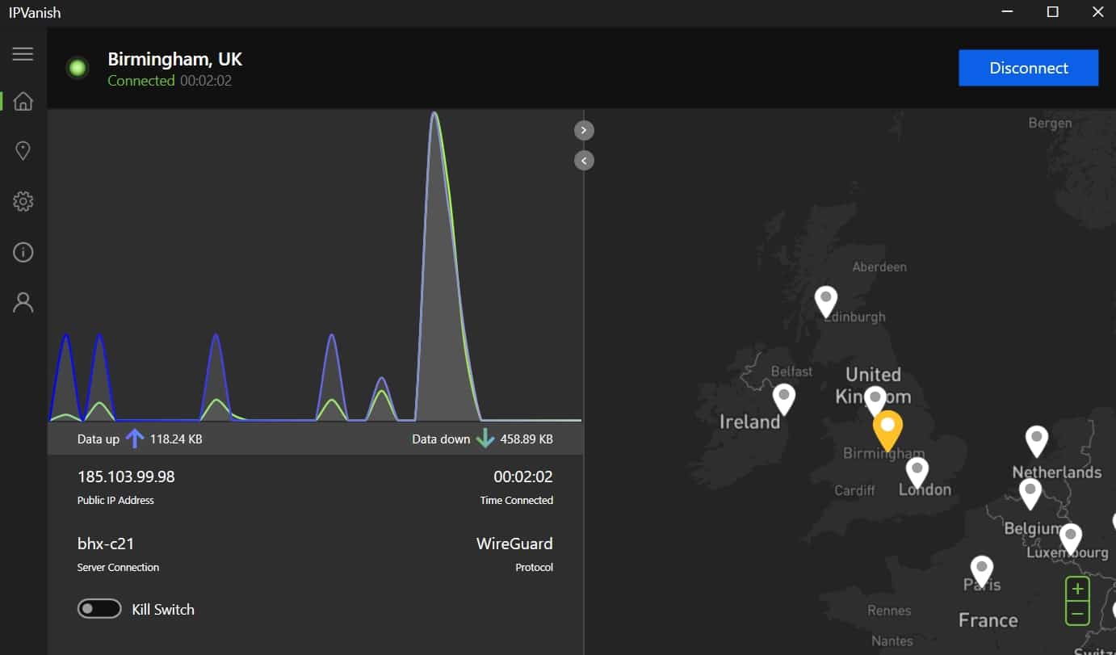Select the Paris server pin
The height and width of the screenshot is (655, 1116).
pyautogui.click(x=981, y=571)
